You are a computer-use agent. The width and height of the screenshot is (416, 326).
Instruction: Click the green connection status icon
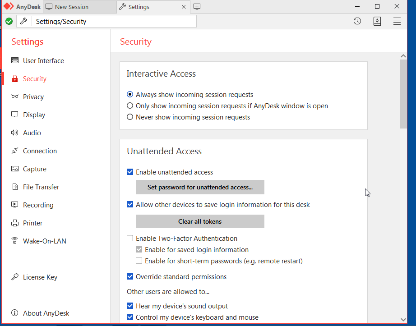pos(9,21)
